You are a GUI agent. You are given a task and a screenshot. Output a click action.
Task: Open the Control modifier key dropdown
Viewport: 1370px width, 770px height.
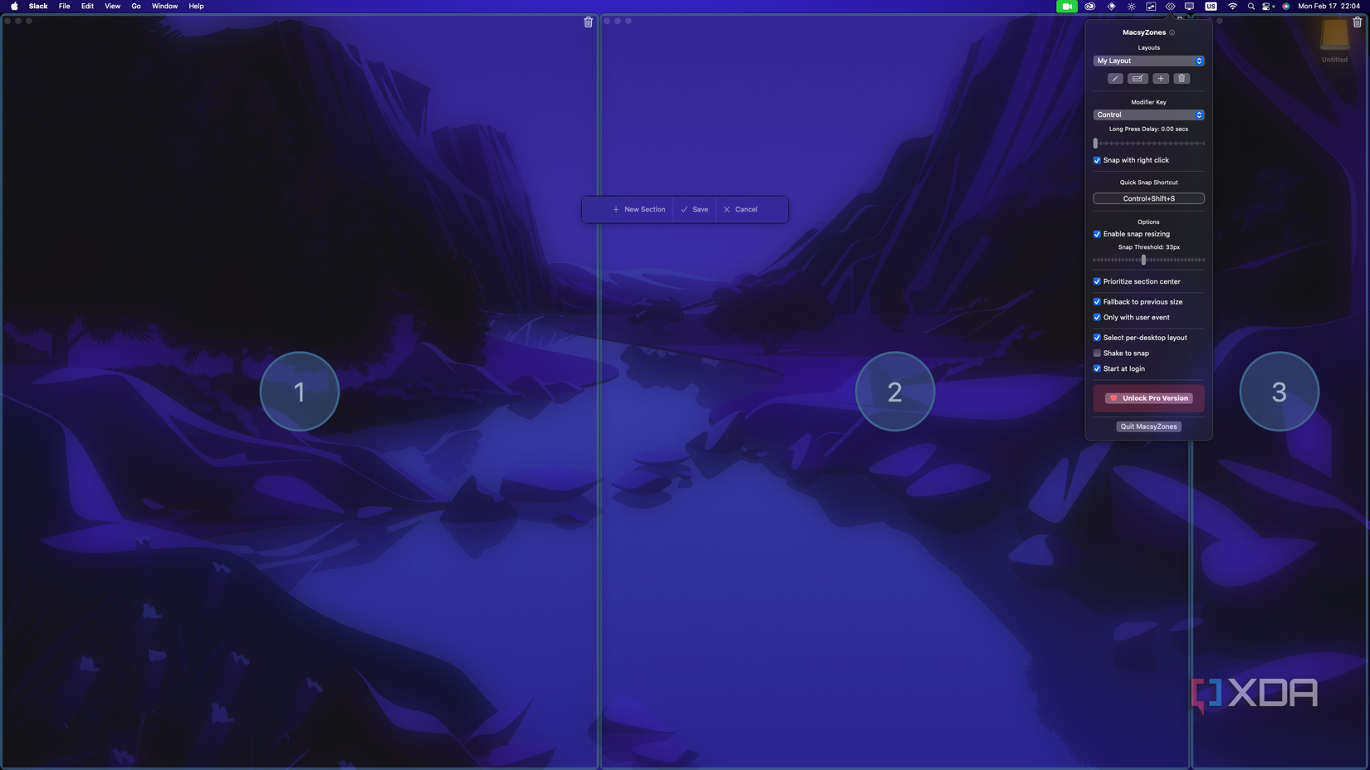click(x=1148, y=115)
